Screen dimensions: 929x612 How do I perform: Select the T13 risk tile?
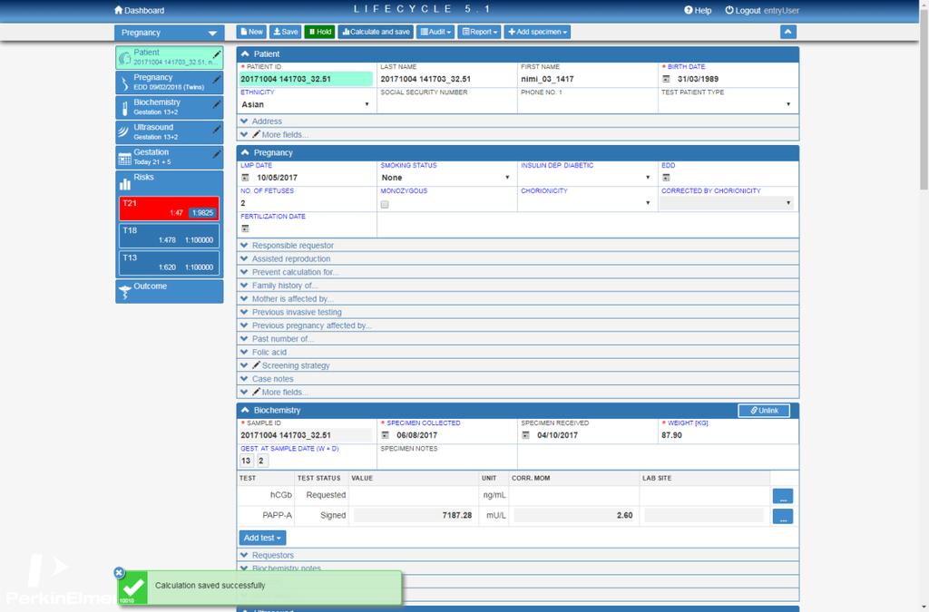(x=169, y=263)
